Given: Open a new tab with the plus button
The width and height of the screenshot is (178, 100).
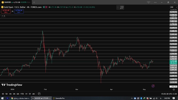Looking at the screenshot, I should pos(34,2).
